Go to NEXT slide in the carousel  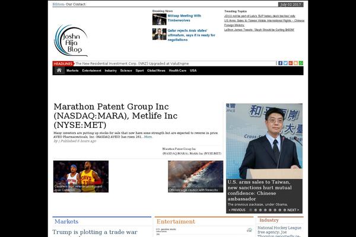pos(293,210)
